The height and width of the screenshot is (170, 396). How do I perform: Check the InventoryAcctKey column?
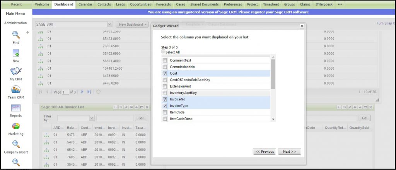pos(165,93)
